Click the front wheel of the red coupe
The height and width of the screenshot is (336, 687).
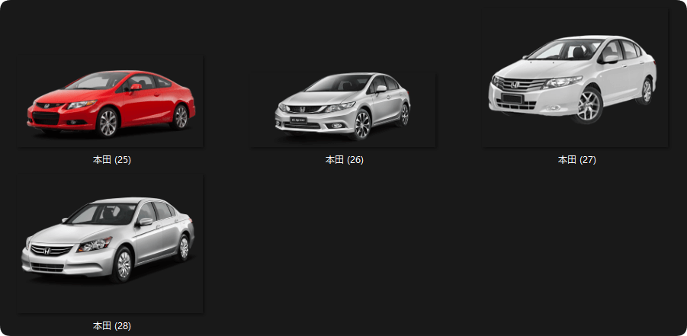pos(108,122)
